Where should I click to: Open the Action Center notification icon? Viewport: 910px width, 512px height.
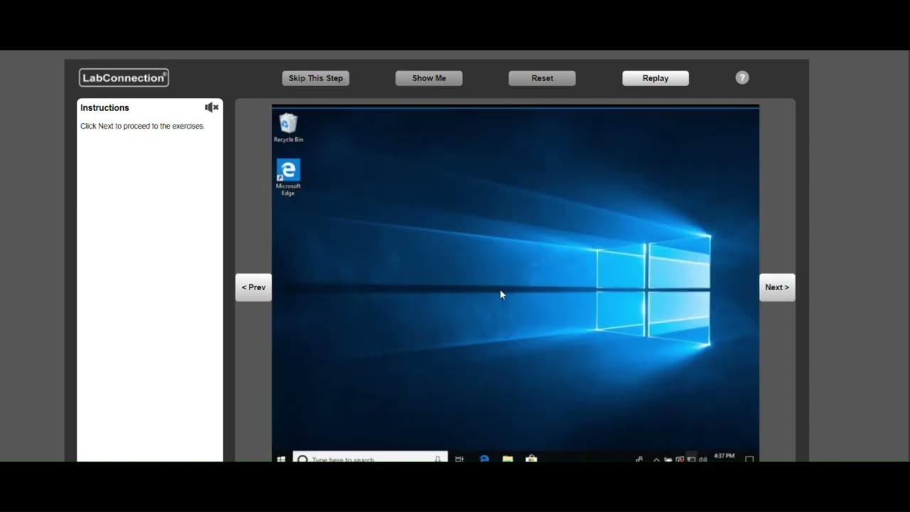tap(749, 459)
